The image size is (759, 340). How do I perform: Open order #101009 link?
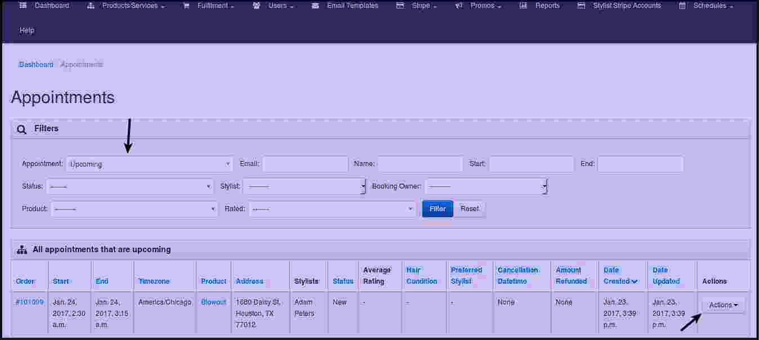point(30,302)
